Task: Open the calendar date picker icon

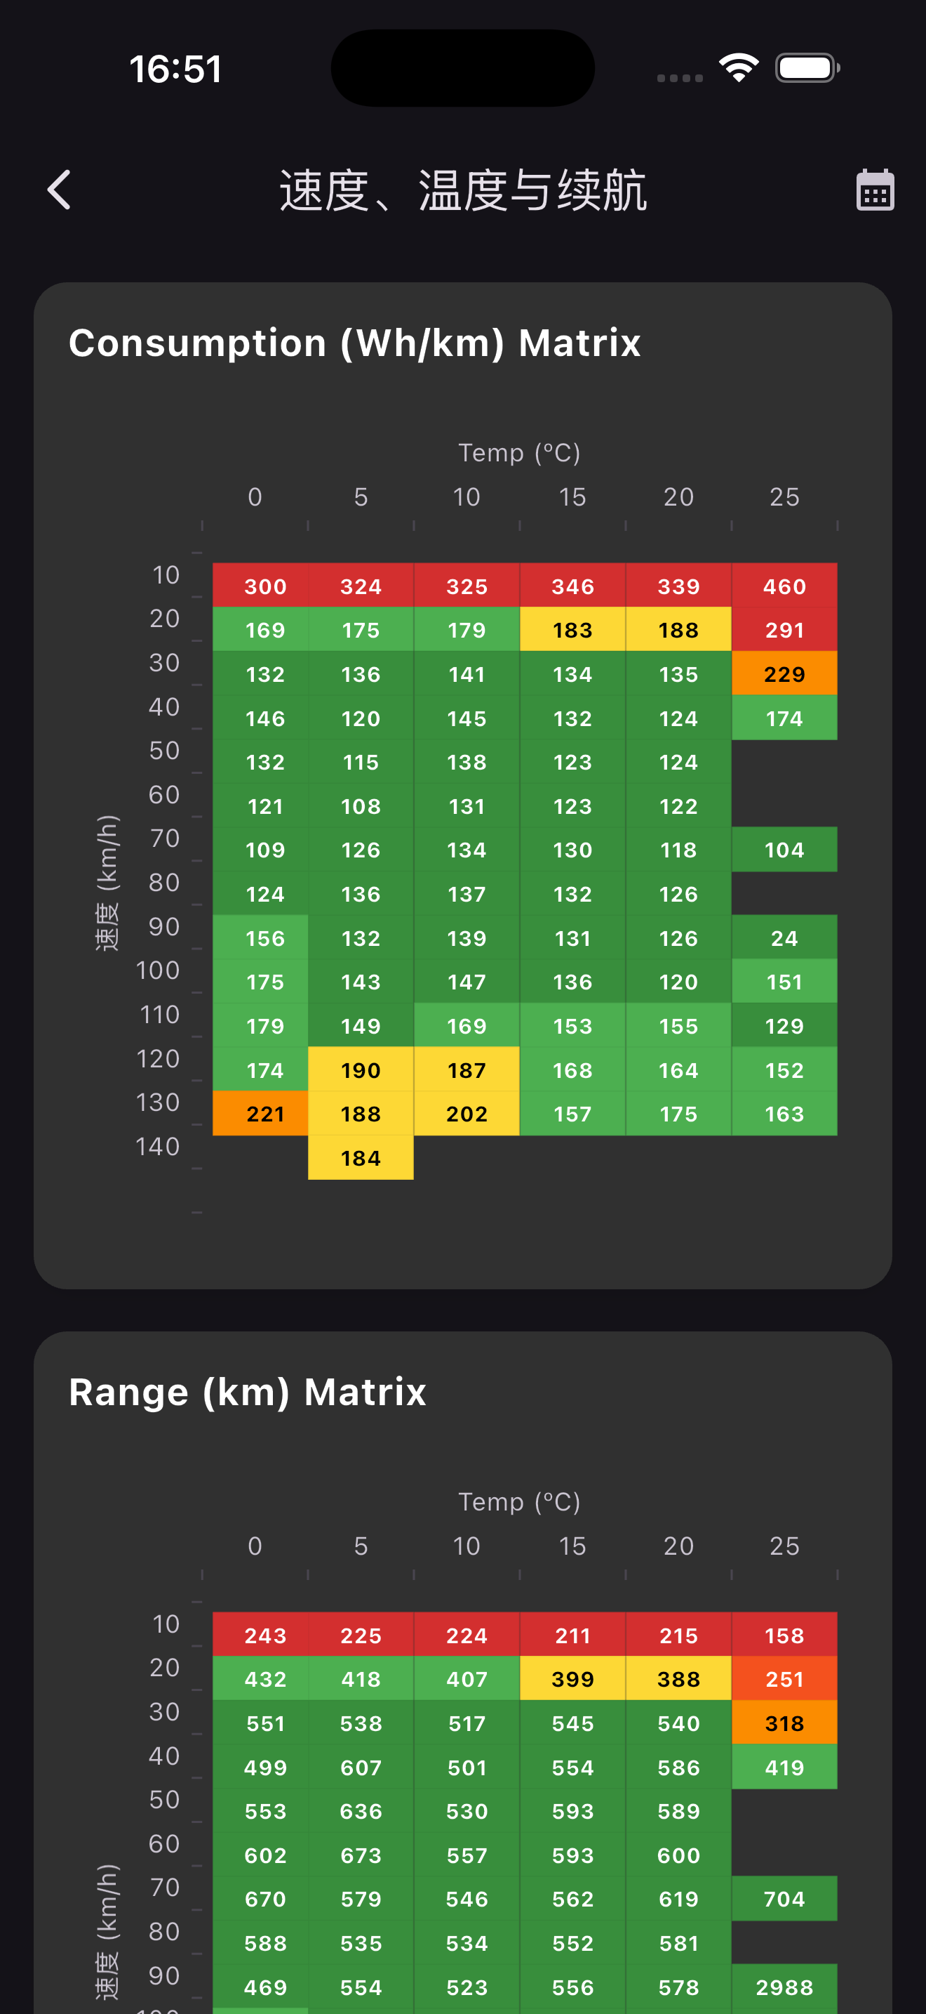Action: pos(875,190)
